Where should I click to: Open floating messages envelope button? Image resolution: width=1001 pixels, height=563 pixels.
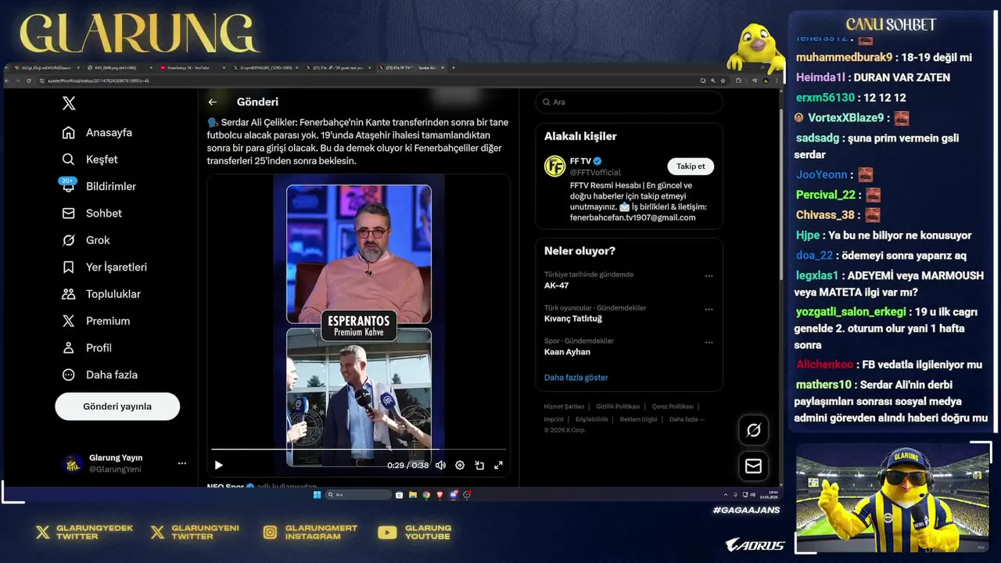click(753, 466)
